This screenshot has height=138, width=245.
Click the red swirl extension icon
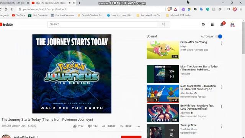pyautogui.click(x=235, y=9)
